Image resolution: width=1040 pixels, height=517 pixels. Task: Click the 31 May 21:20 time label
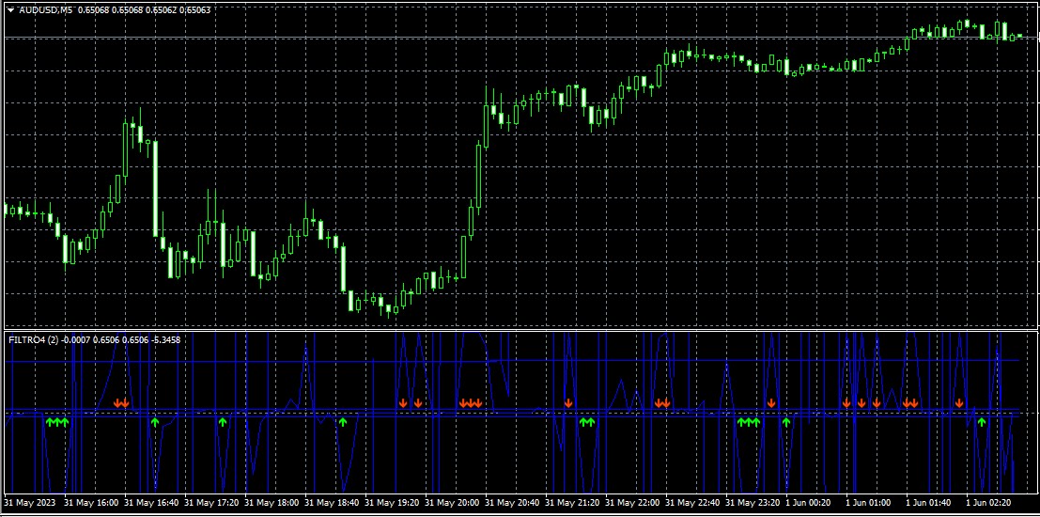click(573, 503)
